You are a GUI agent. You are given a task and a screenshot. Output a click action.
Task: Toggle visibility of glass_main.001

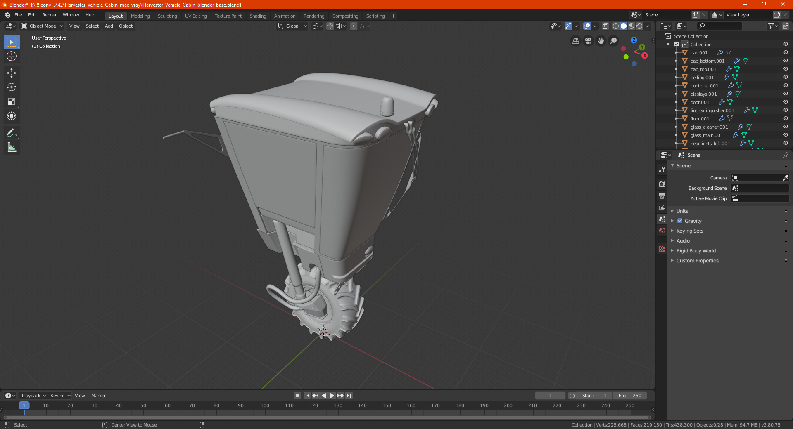pyautogui.click(x=786, y=135)
